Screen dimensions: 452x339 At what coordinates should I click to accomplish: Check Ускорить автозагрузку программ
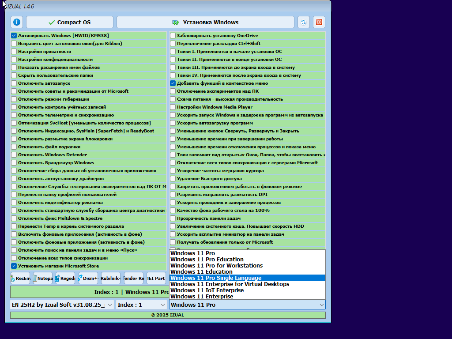tap(173, 123)
